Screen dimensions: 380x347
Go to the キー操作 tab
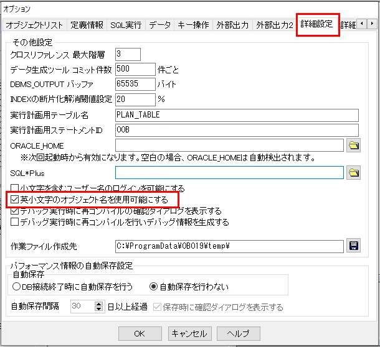(x=193, y=25)
